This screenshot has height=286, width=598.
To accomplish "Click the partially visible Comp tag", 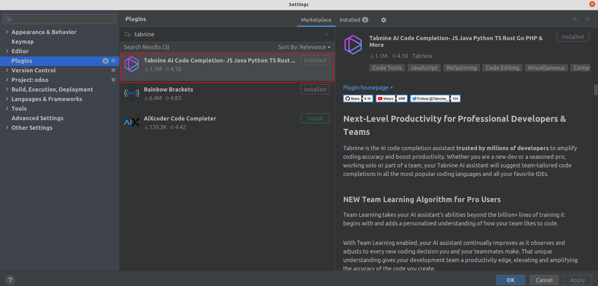I will 581,68.
